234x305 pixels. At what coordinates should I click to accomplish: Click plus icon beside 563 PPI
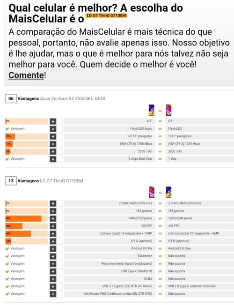53,226
